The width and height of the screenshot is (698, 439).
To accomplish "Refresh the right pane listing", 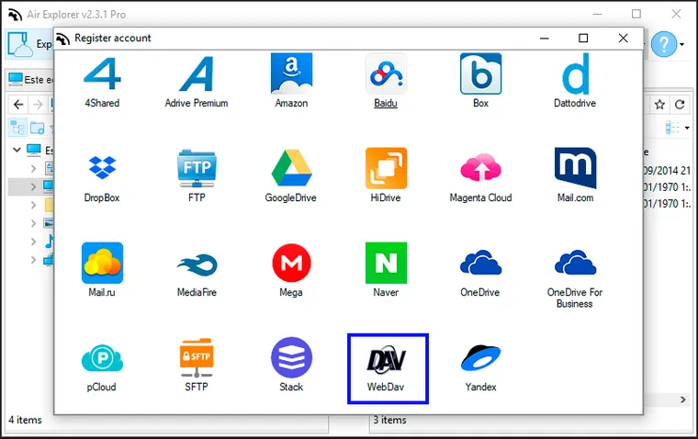I will [x=680, y=105].
